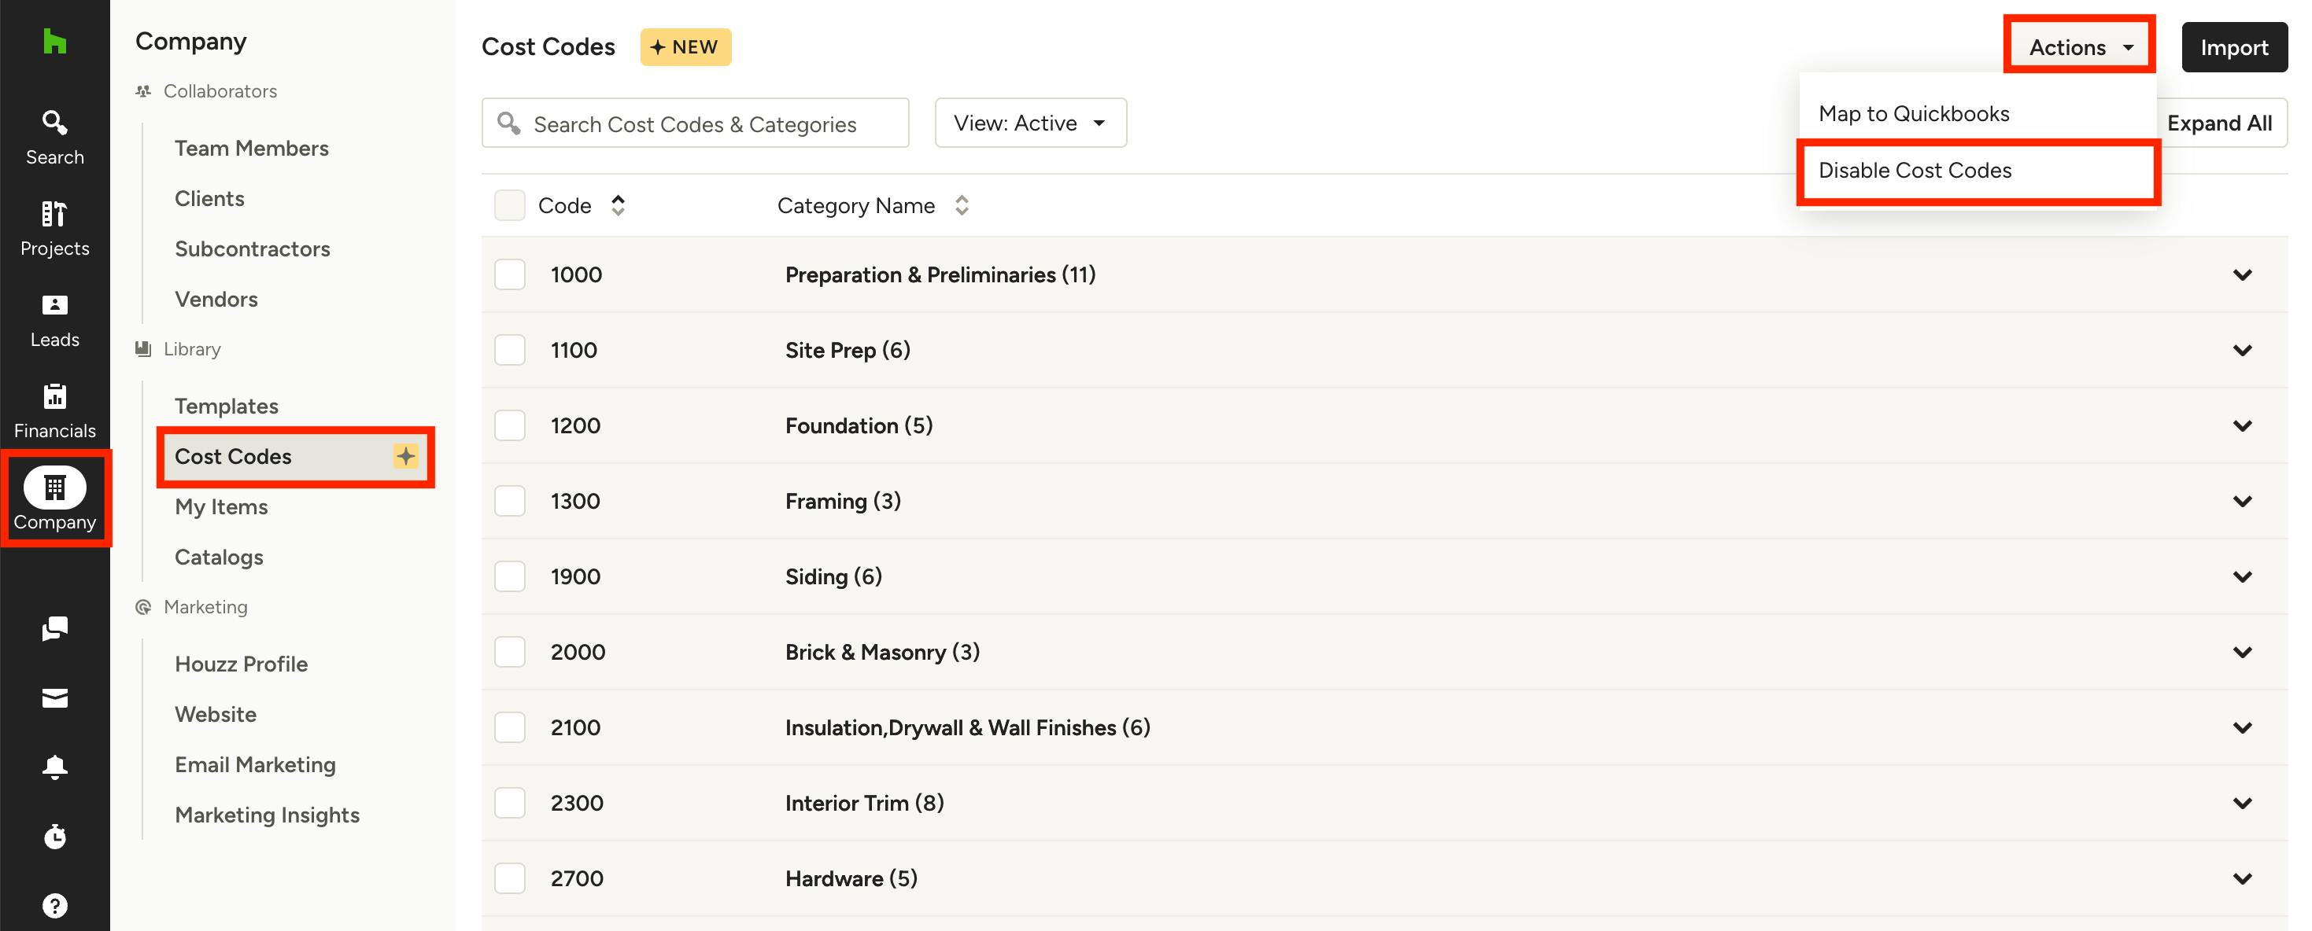Select Map to Quickbooks menu item
This screenshot has height=931, width=2312.
(1914, 114)
